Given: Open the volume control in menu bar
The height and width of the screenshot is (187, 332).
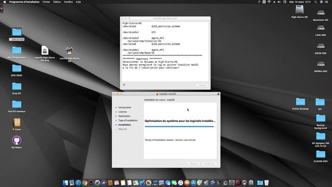Looking at the screenshot, I should (x=279, y=2).
